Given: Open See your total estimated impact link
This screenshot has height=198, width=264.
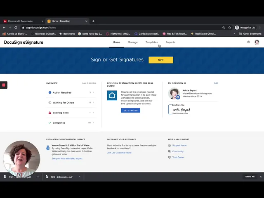Looking at the screenshot, I should pos(67,158).
